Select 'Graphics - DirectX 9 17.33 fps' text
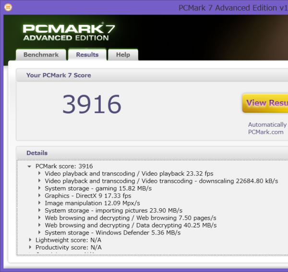Image resolution: width=288 pixels, height=272 pixels. pyautogui.click(x=88, y=196)
